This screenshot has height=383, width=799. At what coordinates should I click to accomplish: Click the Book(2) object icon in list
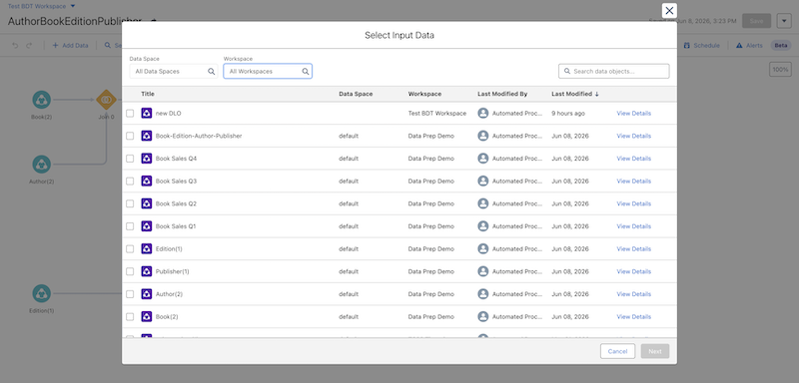(147, 316)
